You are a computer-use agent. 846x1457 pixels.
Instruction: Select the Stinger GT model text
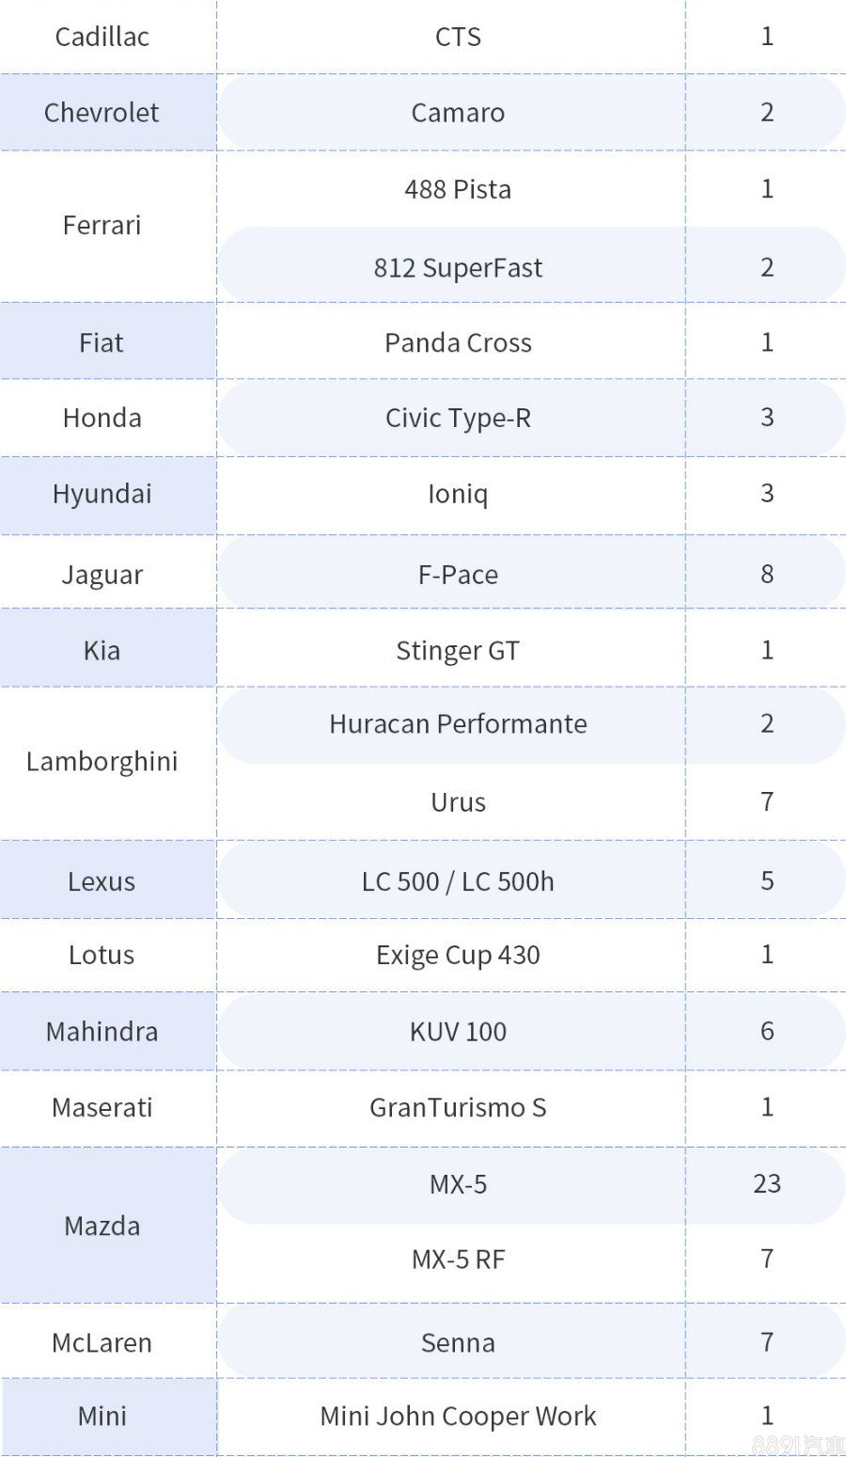[x=458, y=651]
